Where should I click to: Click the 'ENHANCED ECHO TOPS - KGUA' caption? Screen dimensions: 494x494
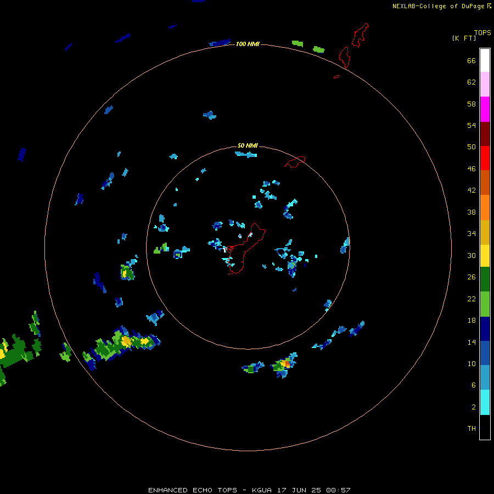pyautogui.click(x=210, y=490)
